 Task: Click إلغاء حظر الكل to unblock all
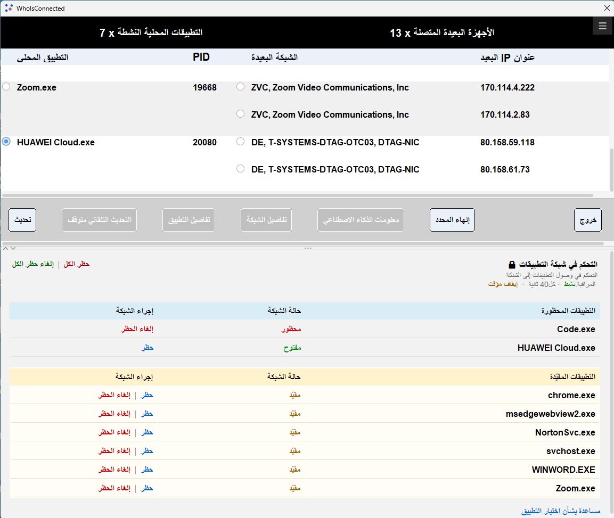coord(33,264)
